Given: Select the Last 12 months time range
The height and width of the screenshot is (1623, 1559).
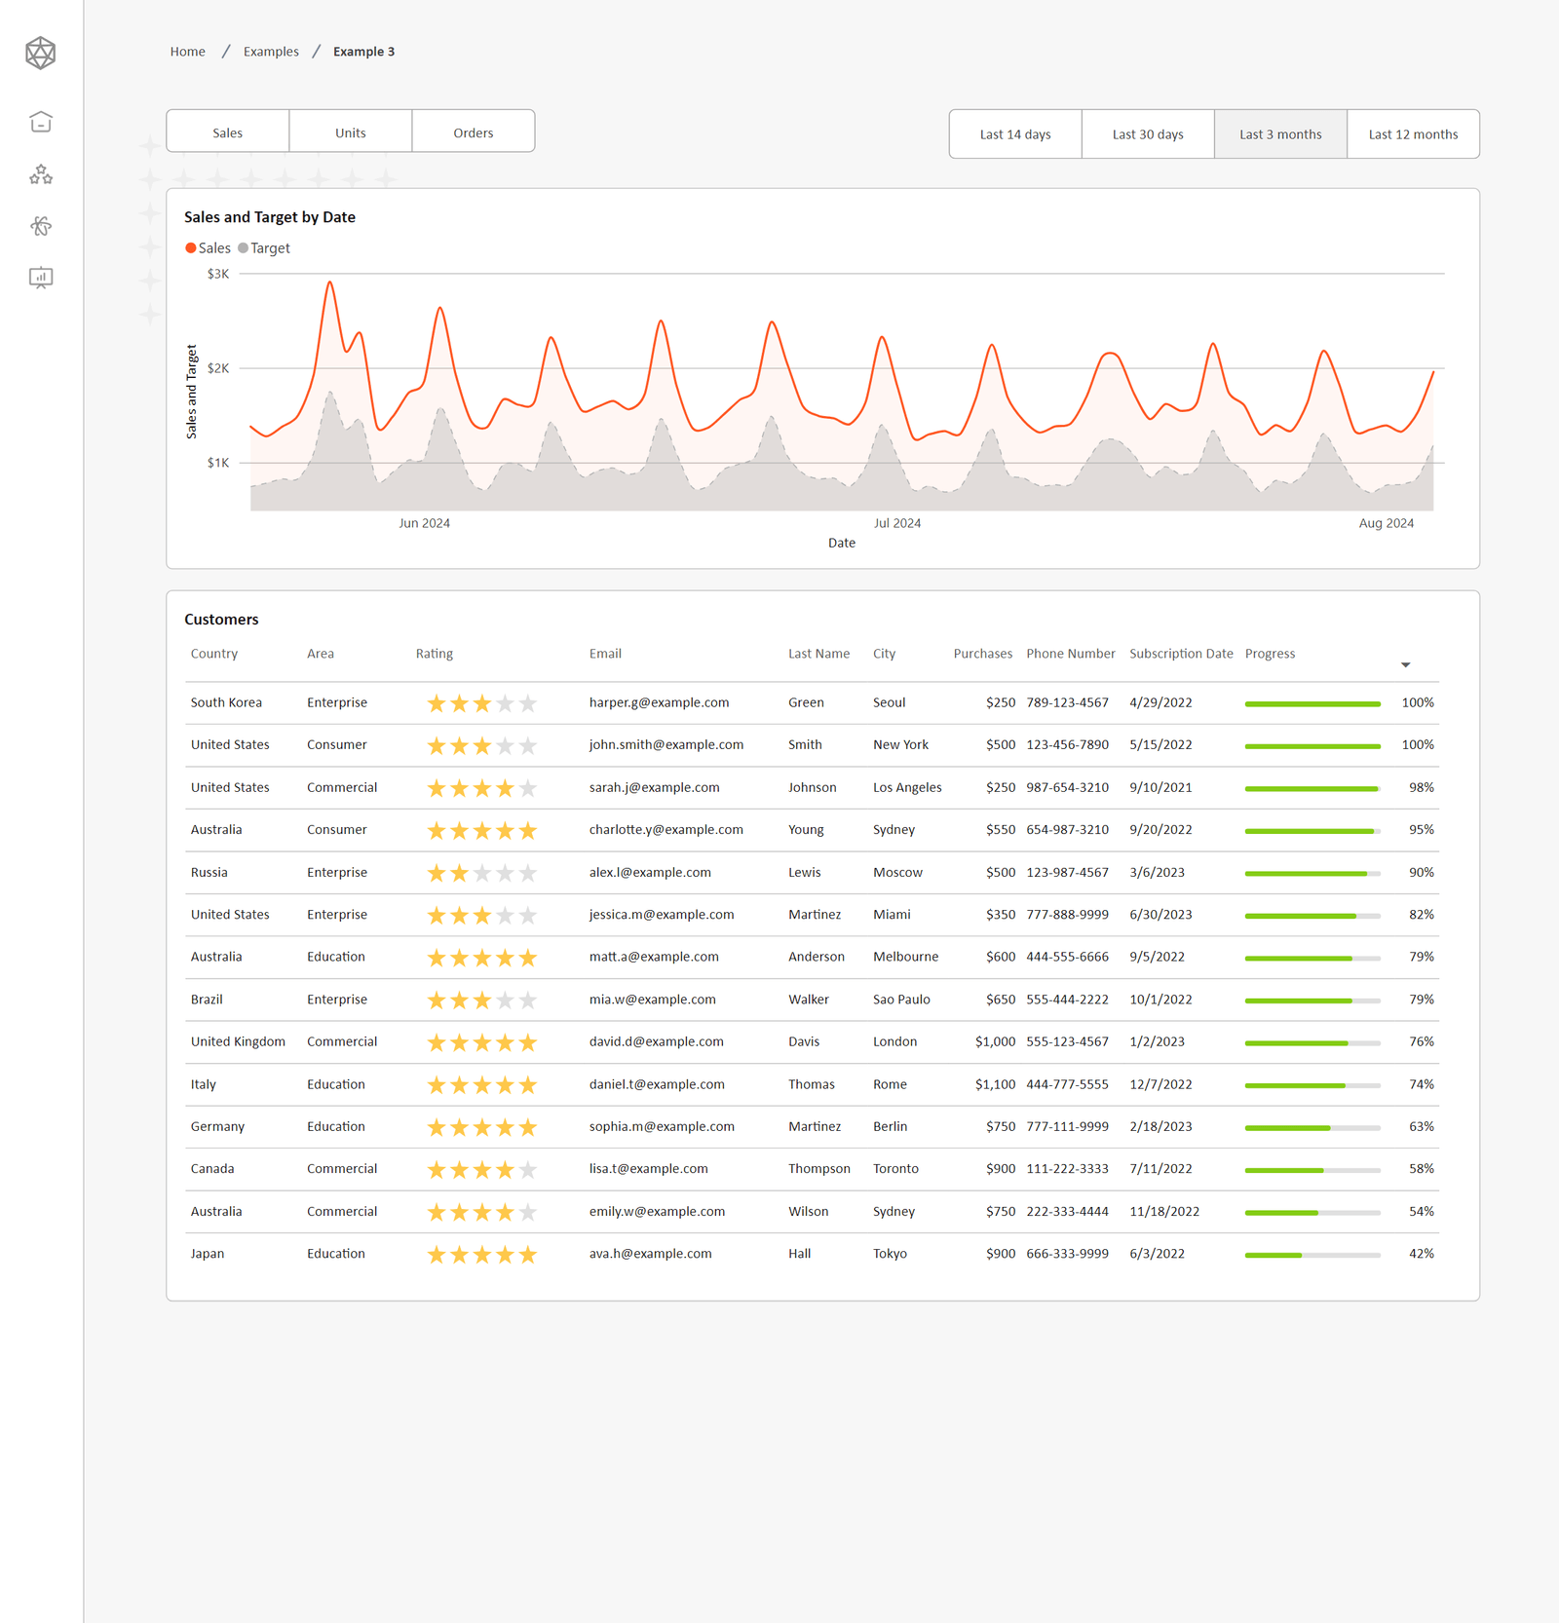Looking at the screenshot, I should coord(1412,133).
